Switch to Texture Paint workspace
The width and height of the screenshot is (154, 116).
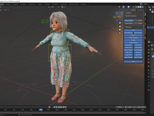click(32, 5)
